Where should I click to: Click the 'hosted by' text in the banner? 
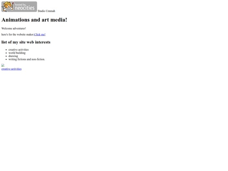click(x=20, y=5)
